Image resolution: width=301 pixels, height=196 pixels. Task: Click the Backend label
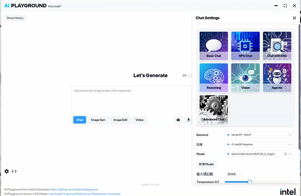coord(202,135)
